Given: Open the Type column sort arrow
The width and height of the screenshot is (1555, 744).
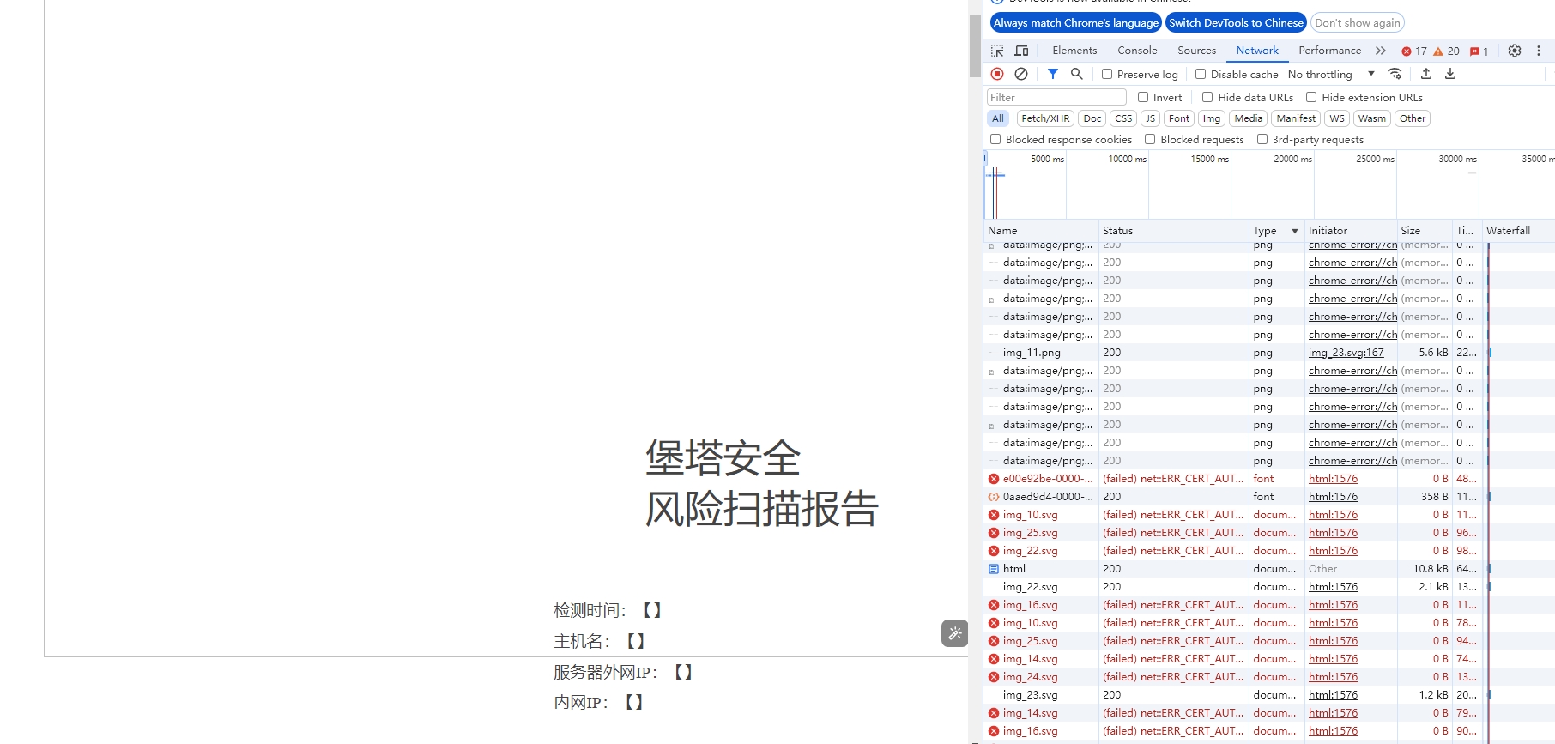Looking at the screenshot, I should (x=1295, y=231).
